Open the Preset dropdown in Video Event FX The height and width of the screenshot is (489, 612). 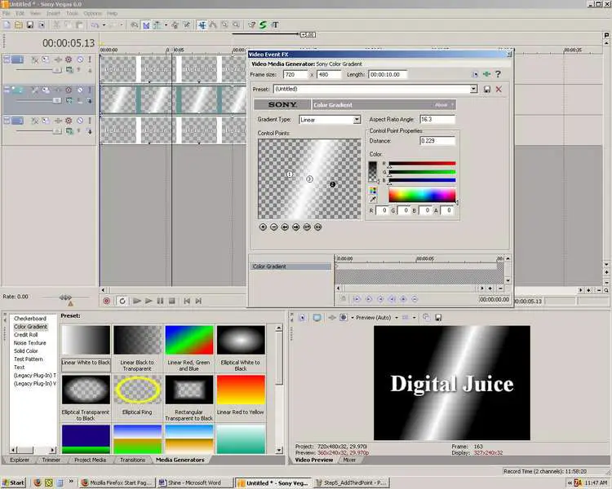473,89
